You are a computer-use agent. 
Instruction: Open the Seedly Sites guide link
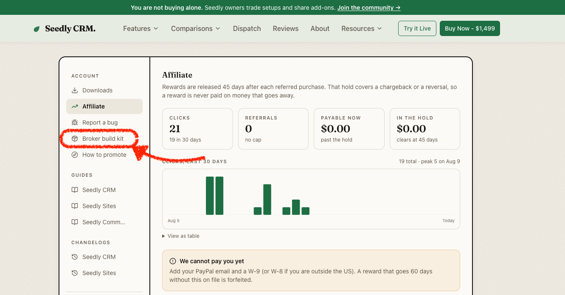[x=104, y=206]
